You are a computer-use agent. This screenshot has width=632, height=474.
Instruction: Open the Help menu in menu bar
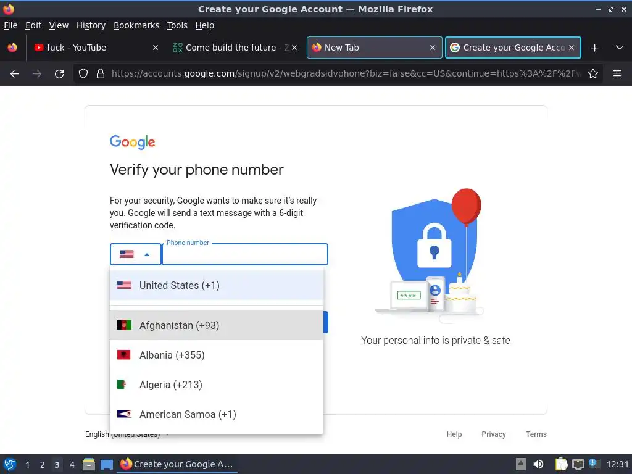[x=205, y=25]
